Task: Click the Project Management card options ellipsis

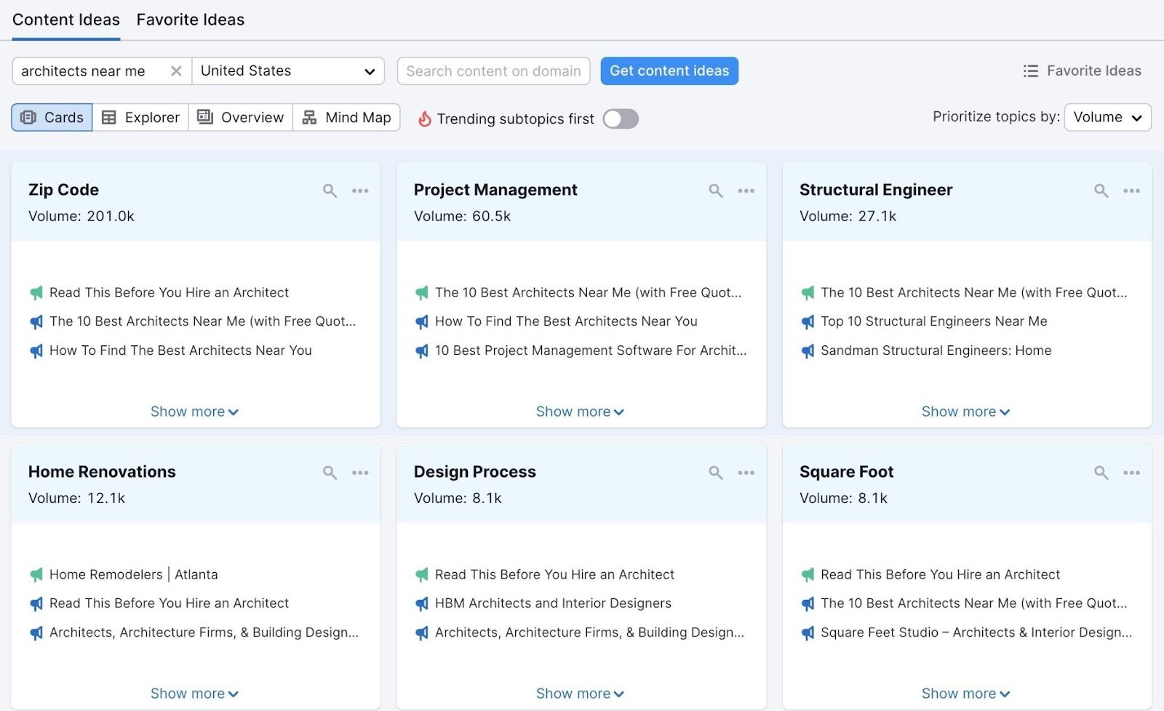Action: tap(746, 190)
